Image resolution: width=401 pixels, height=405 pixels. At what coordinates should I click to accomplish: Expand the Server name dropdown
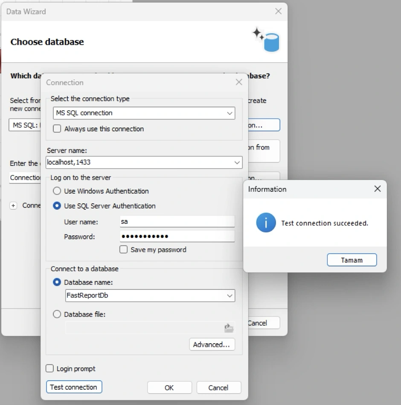point(237,162)
